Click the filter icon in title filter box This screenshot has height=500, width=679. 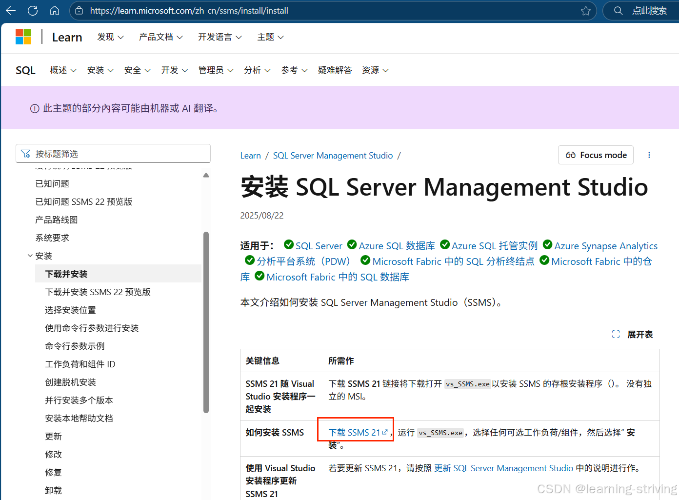click(x=25, y=154)
